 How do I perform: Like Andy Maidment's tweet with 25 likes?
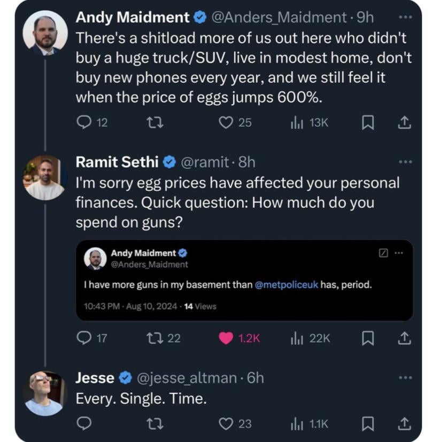click(x=226, y=122)
